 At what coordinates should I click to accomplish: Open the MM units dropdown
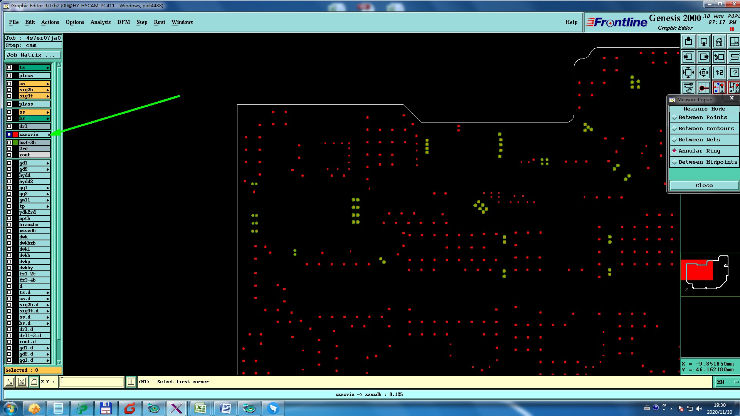click(727, 382)
